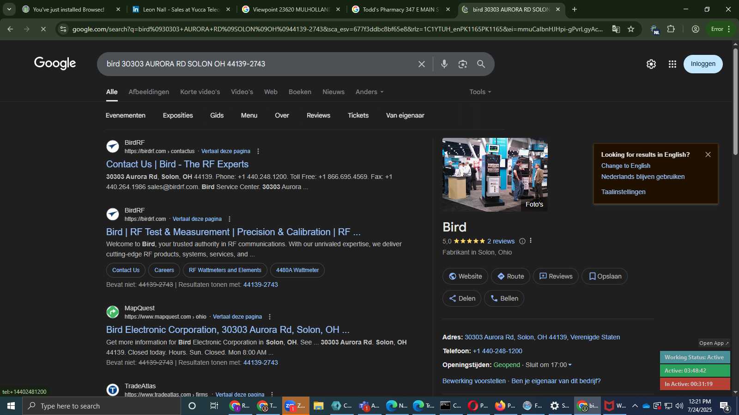Image resolution: width=739 pixels, height=415 pixels.
Task: Call business with Bellen button
Action: click(504, 298)
